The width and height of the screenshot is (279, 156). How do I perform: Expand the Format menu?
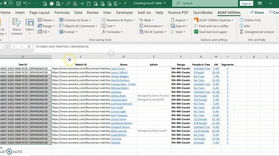(68, 32)
